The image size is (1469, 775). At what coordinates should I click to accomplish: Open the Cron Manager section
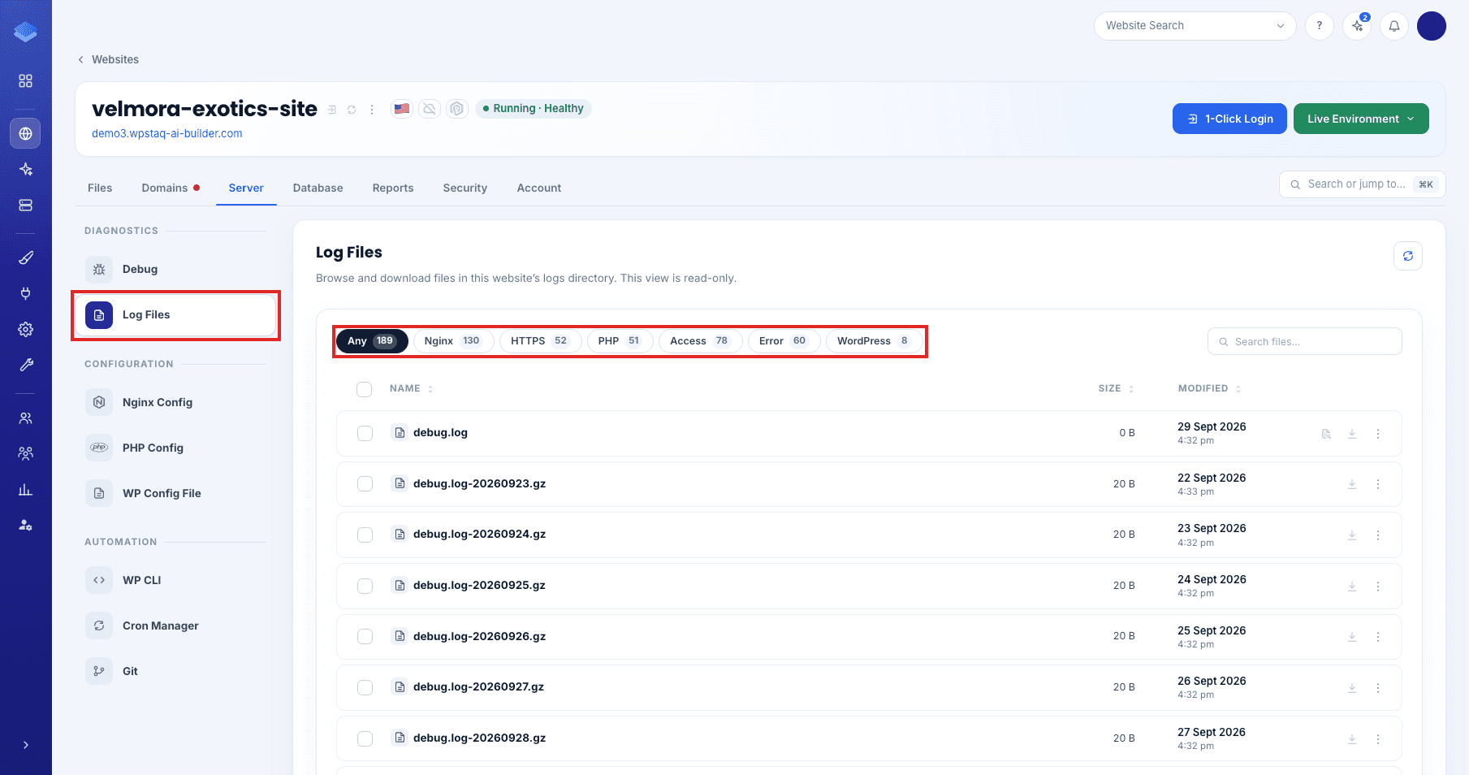pos(175,626)
